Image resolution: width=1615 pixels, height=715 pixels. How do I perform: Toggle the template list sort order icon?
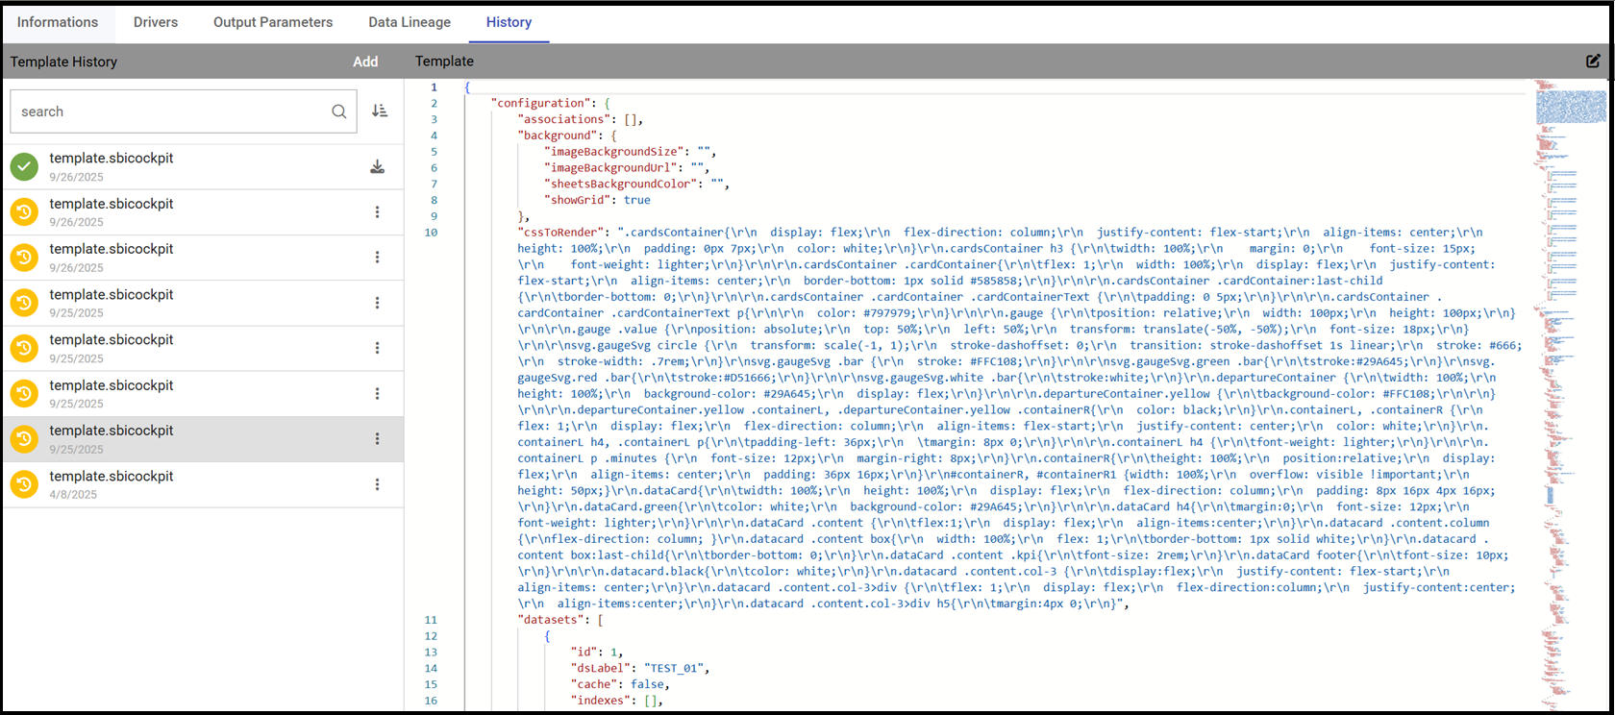click(x=380, y=111)
